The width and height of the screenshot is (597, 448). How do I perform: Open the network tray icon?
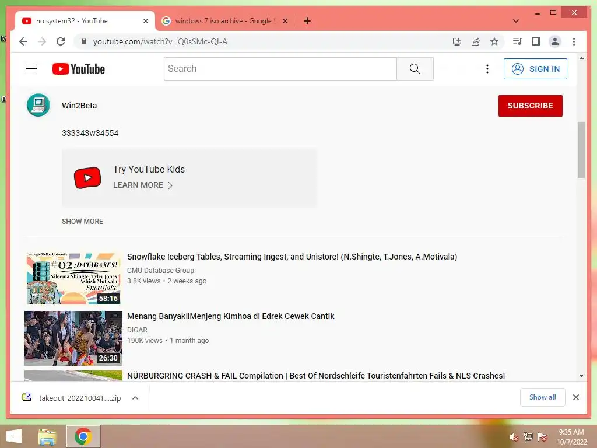(528, 437)
